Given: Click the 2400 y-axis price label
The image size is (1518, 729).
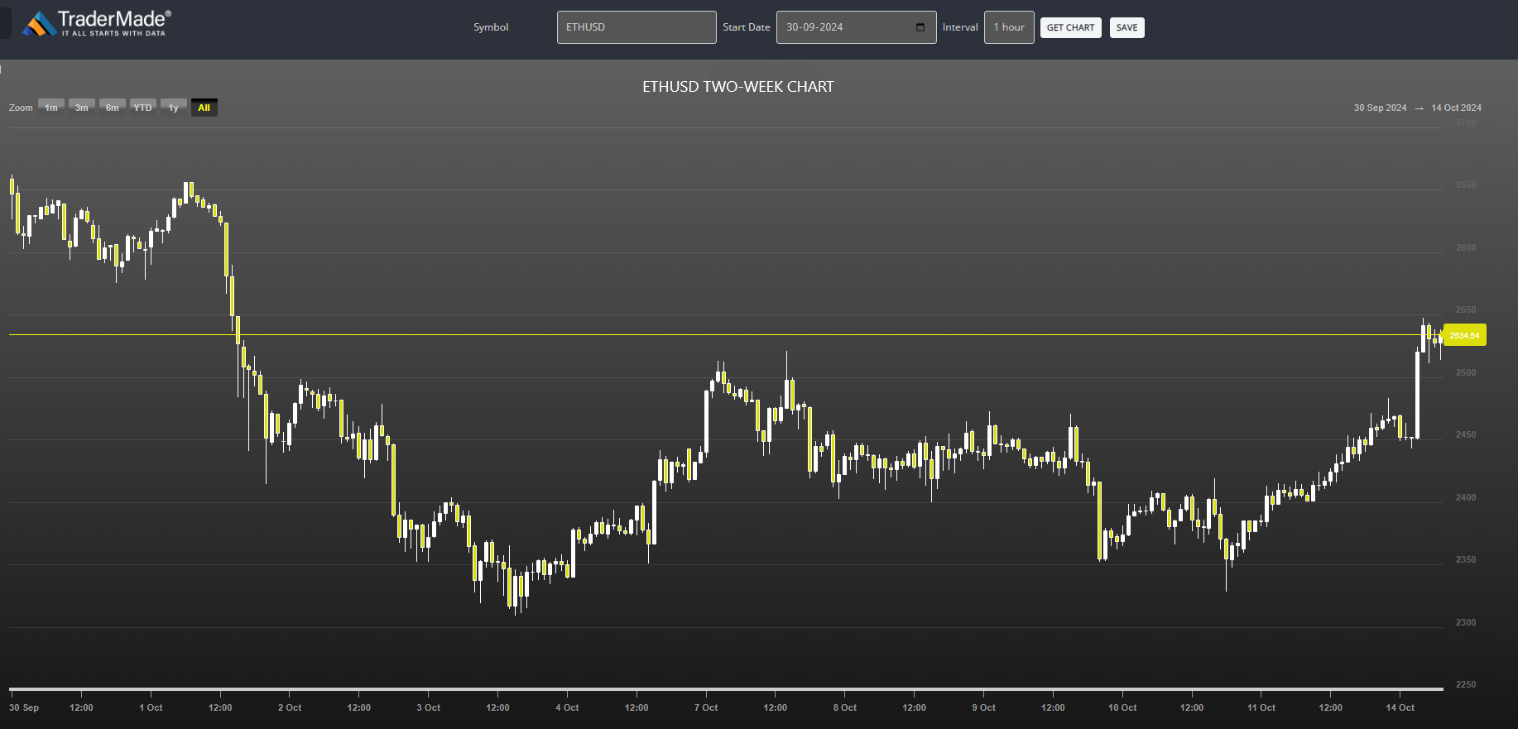Looking at the screenshot, I should 1466,497.
